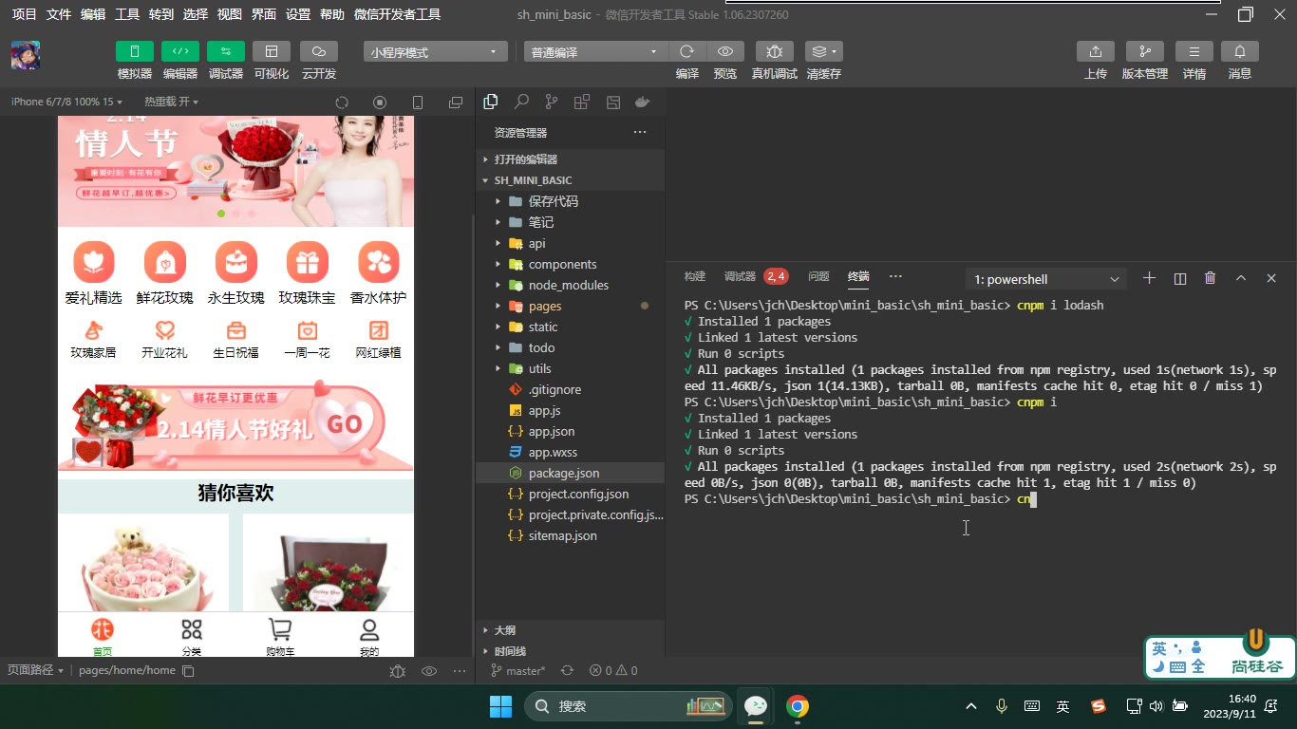This screenshot has height=729, width=1297.
Task: Stop the simulator
Action: tap(380, 103)
